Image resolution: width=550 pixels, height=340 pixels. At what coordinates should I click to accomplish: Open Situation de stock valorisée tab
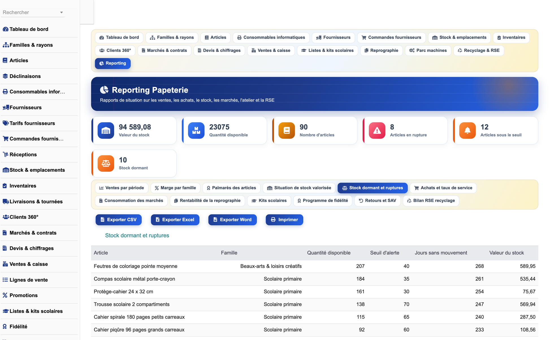pos(299,188)
